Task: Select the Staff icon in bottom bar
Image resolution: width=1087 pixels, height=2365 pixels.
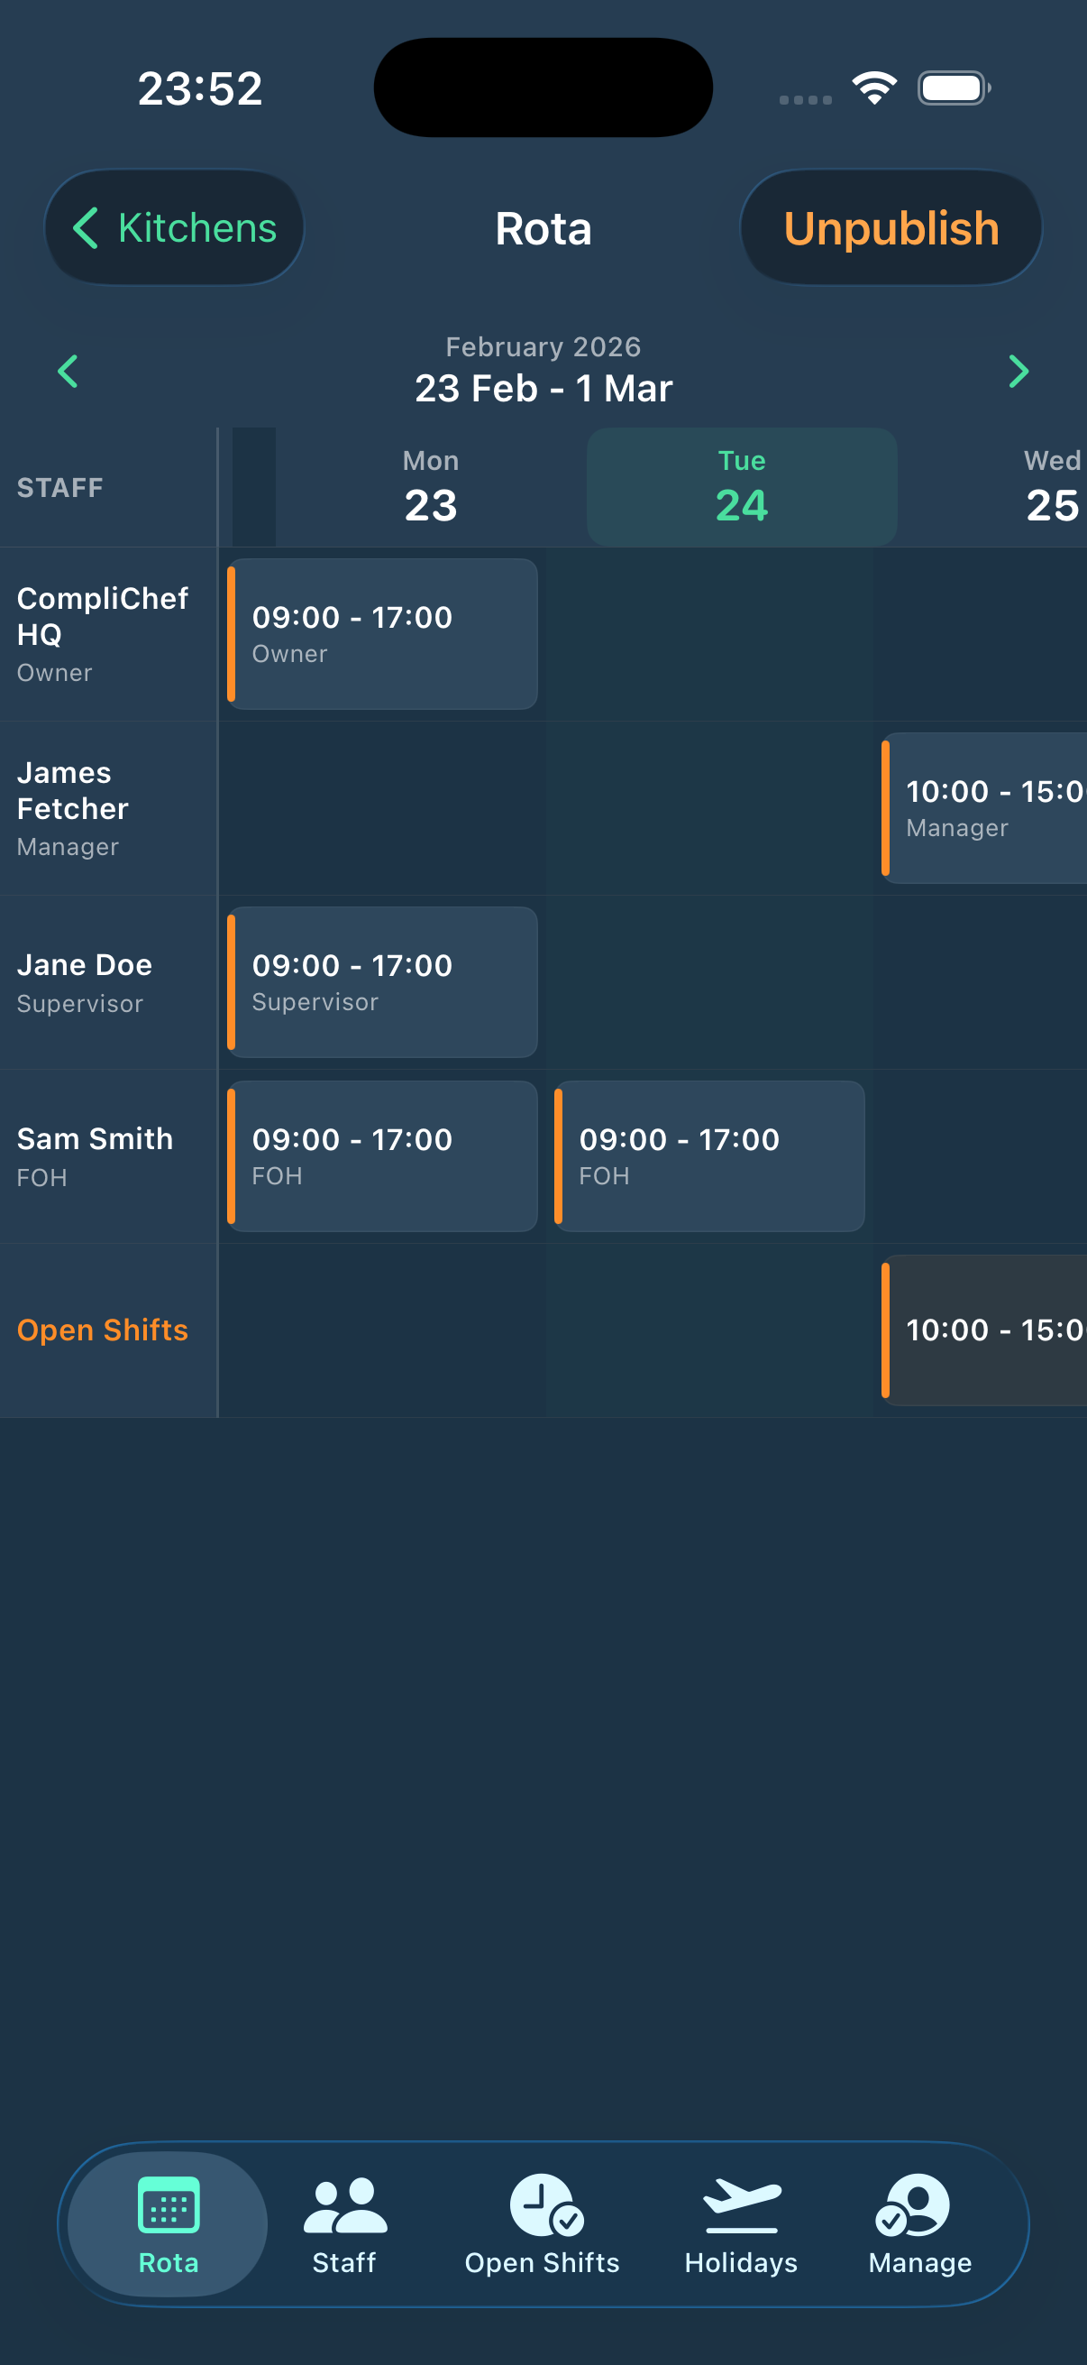Action: click(344, 2204)
